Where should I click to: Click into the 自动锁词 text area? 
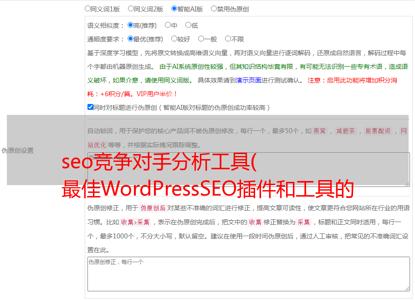249,170
